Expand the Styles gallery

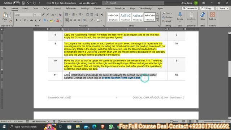tap(157, 20)
